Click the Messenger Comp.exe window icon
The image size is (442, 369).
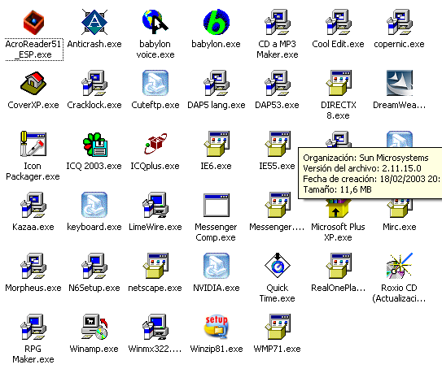pyautogui.click(x=217, y=205)
